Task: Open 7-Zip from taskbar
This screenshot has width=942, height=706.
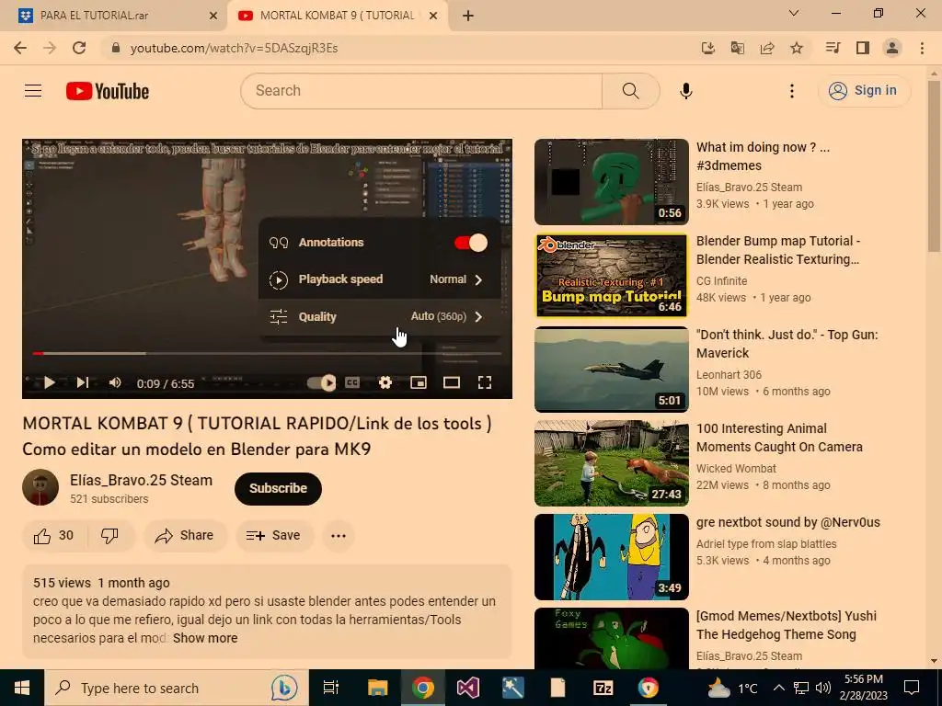Action: pyautogui.click(x=603, y=688)
